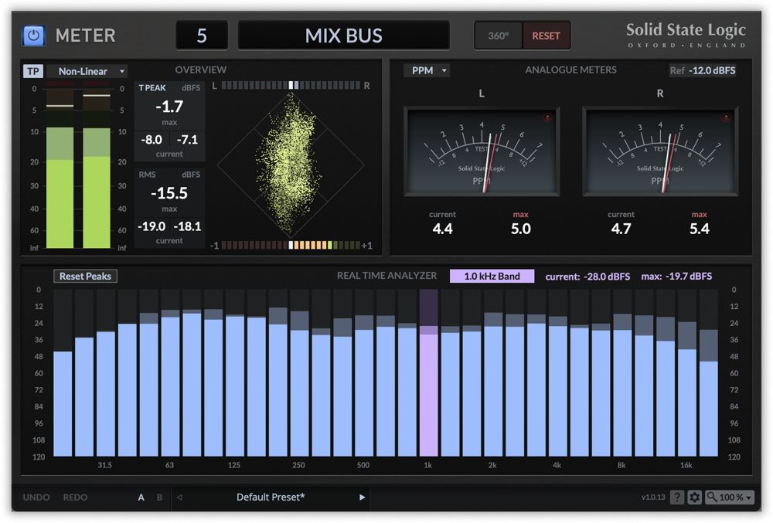Image resolution: width=773 pixels, height=523 pixels.
Task: Click the Ref -12.0 dBFS value
Action: 703,70
